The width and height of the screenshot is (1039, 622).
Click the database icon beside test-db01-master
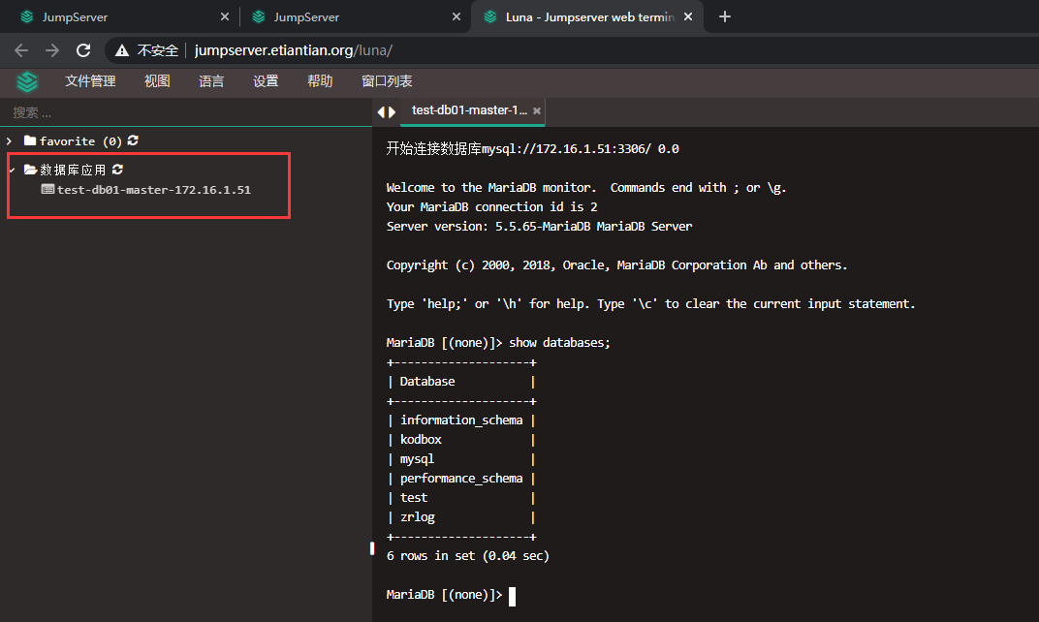tap(47, 190)
